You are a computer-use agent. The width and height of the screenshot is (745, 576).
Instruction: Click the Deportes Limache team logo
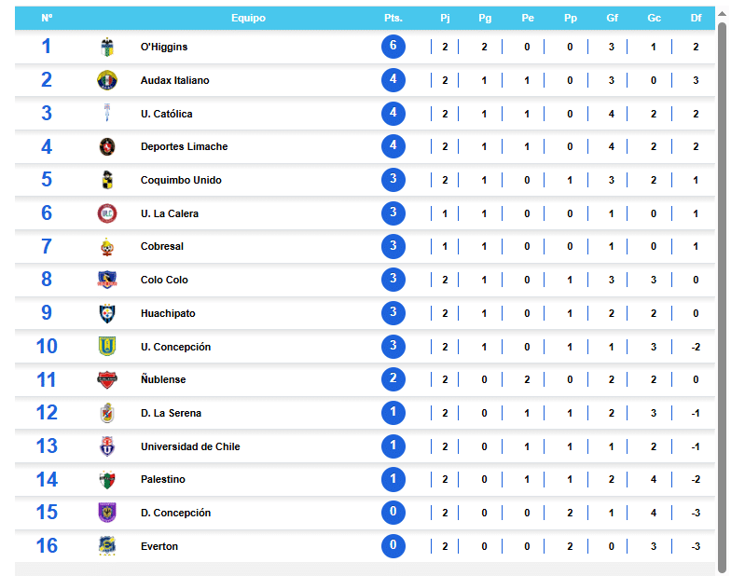pyautogui.click(x=107, y=146)
